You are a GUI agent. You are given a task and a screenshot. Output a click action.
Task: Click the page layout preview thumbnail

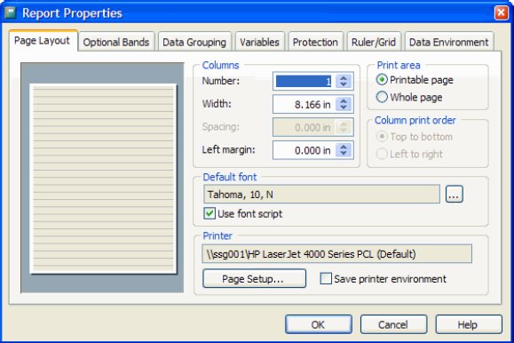[102, 178]
